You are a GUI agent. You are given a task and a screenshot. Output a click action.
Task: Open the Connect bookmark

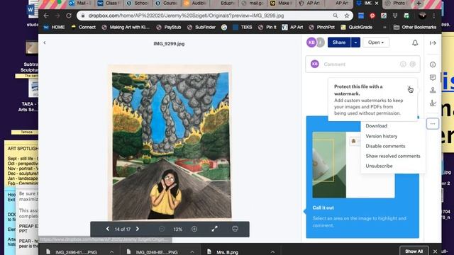[84, 27]
